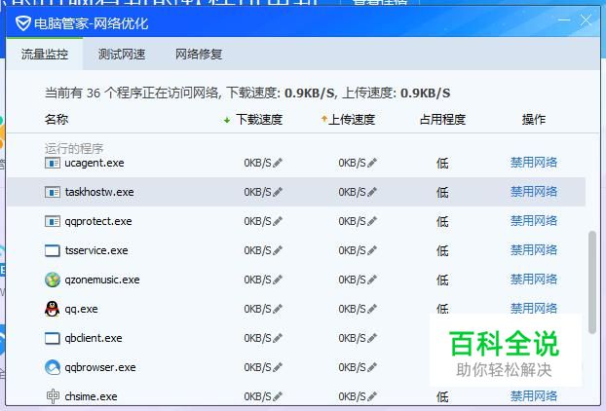Screen dimensions: 606x411
Task: Select the 流量监控 tab
Action: pos(45,55)
